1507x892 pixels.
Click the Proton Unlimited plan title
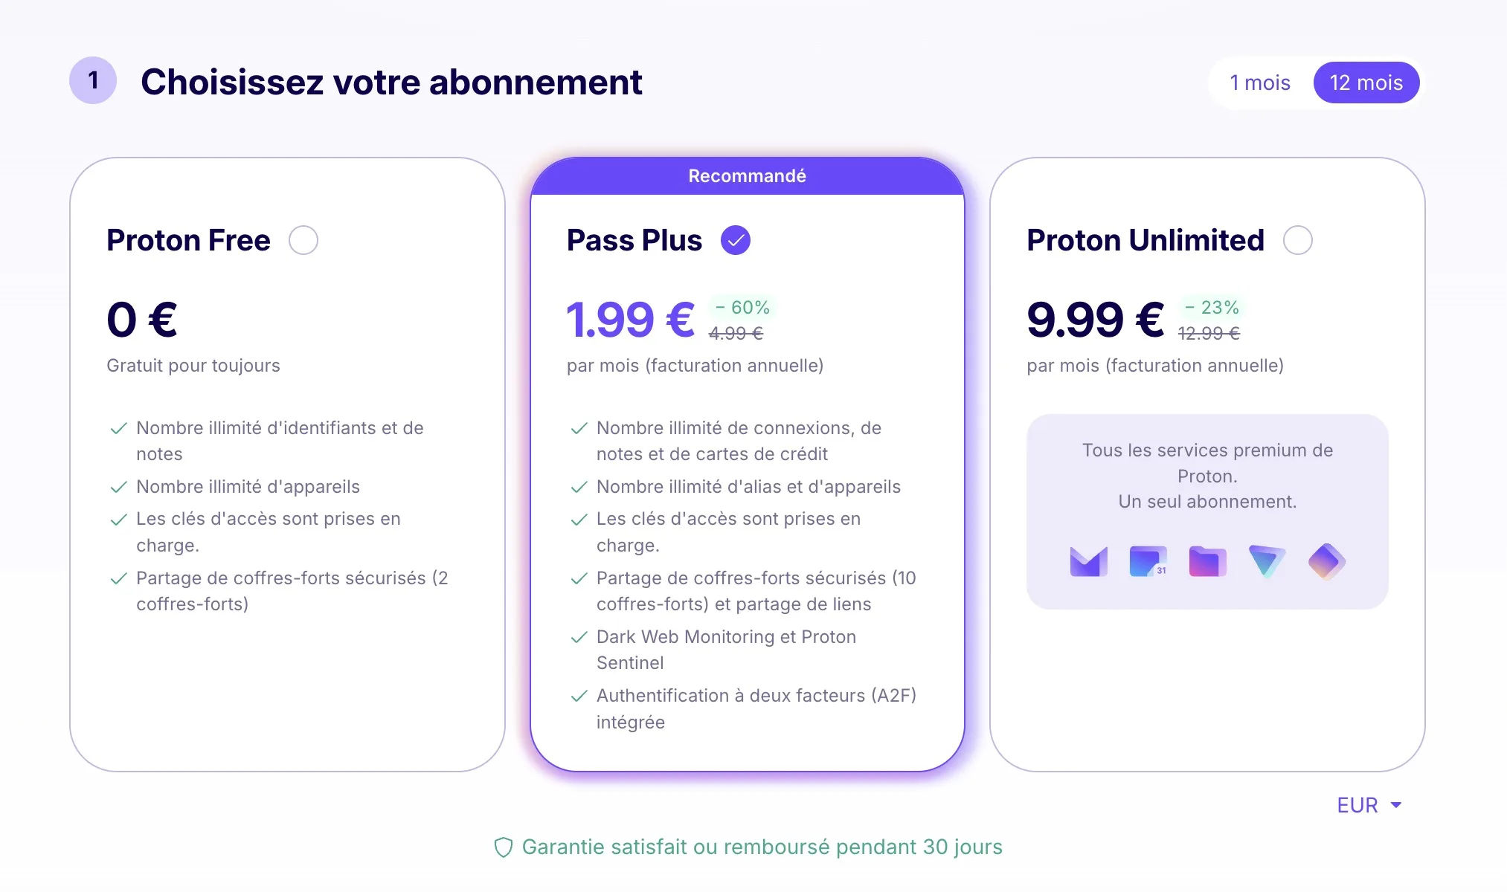pyautogui.click(x=1145, y=240)
